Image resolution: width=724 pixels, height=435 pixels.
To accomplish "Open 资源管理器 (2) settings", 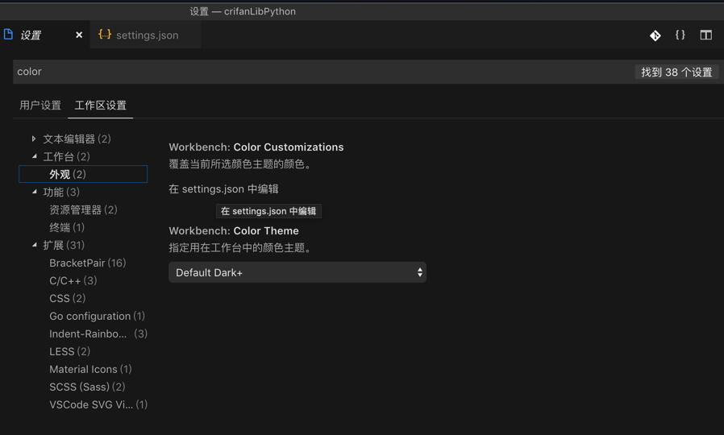I will [x=83, y=210].
